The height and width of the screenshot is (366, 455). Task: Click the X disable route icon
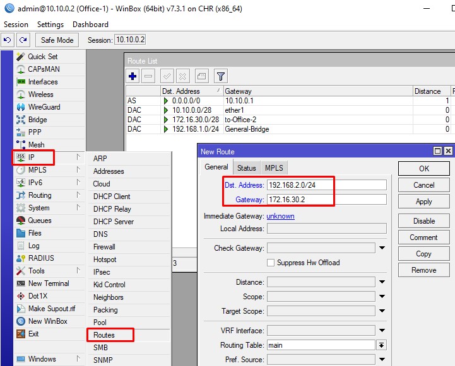tap(182, 76)
